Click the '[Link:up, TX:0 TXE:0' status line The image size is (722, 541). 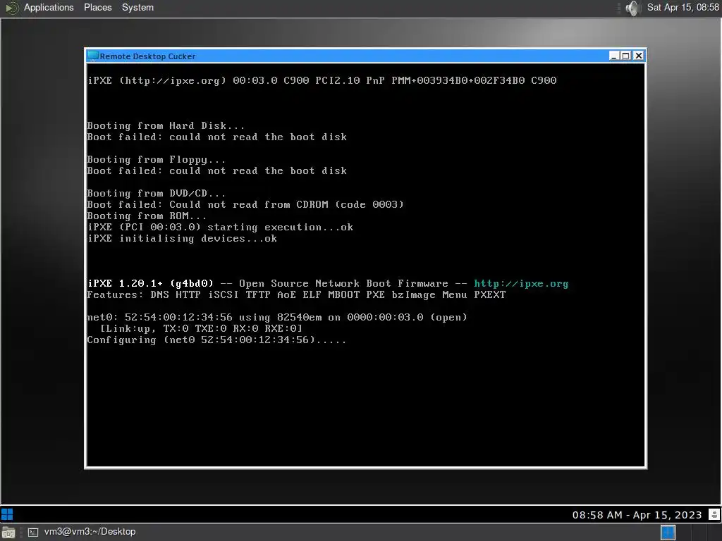201,328
